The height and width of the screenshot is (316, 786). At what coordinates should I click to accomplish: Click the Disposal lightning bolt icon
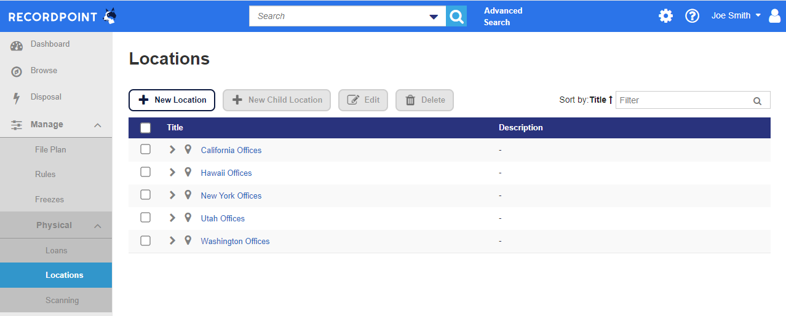click(x=17, y=98)
